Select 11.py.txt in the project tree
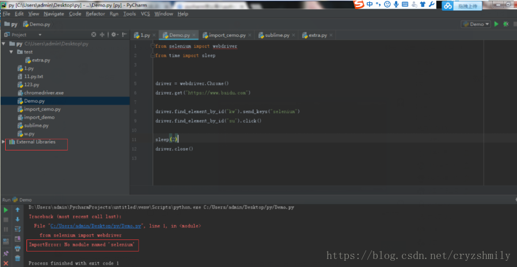 coord(33,76)
